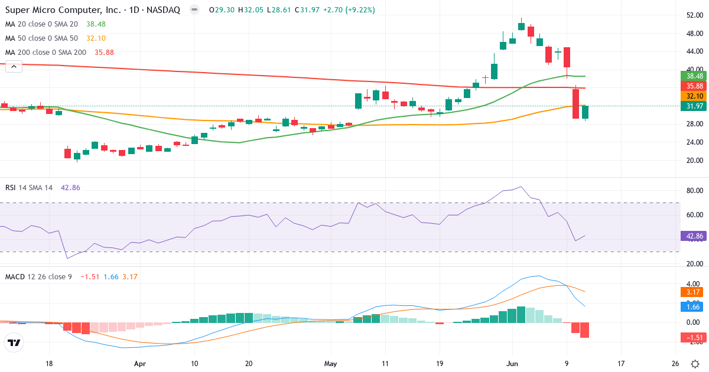Click the 28.00 price axis tick
709x372 pixels.
[694, 124]
